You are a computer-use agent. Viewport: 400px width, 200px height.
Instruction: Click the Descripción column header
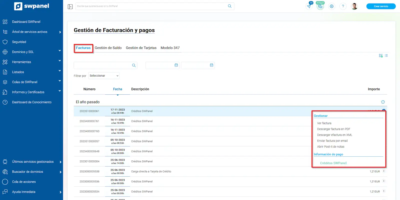(140, 89)
